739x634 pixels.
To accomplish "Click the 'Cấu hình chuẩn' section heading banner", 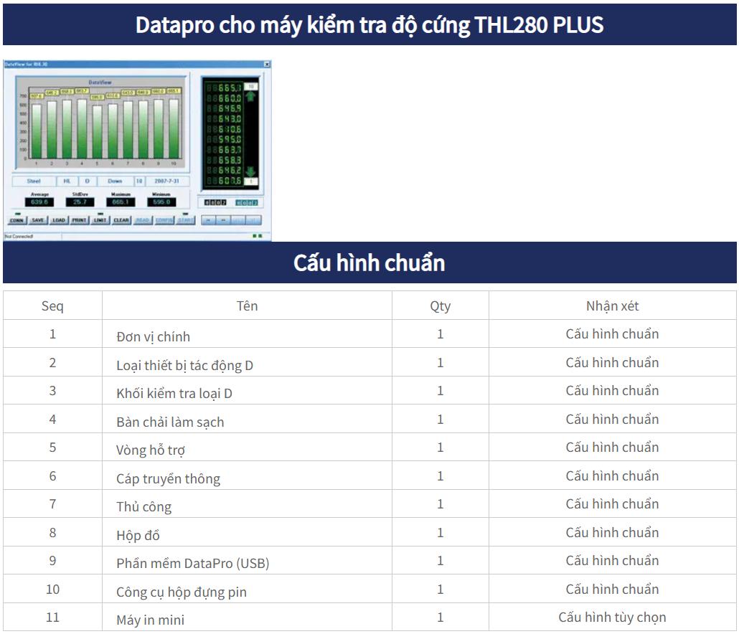I will point(369,262).
